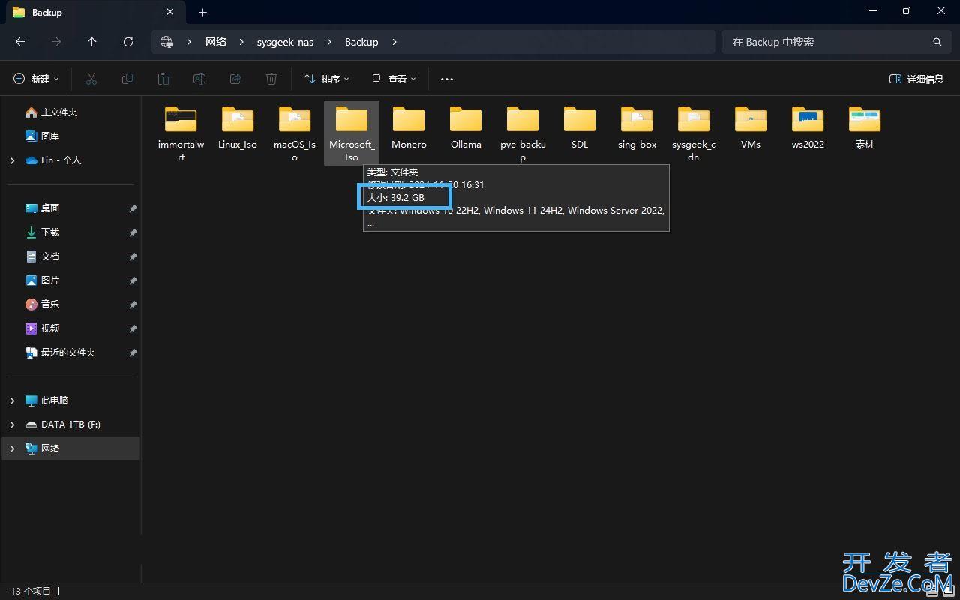Click chevron between 网络 and sysgeek-nas
Image resolution: width=960 pixels, height=600 pixels.
coord(241,42)
